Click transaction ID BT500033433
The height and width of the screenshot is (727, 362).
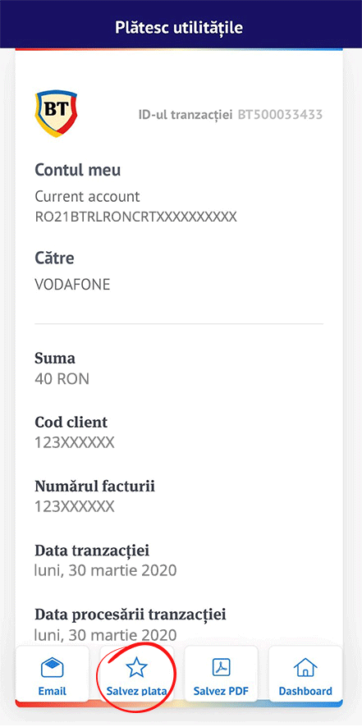280,115
